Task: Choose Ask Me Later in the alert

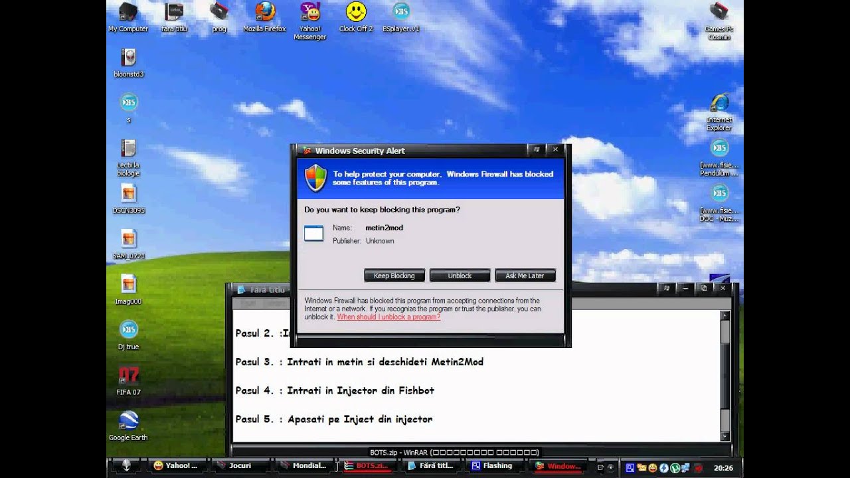Action: pyautogui.click(x=525, y=276)
